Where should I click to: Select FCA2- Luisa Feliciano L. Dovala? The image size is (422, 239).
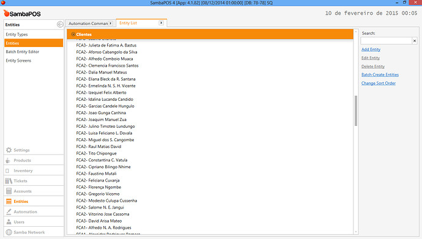[x=104, y=133]
